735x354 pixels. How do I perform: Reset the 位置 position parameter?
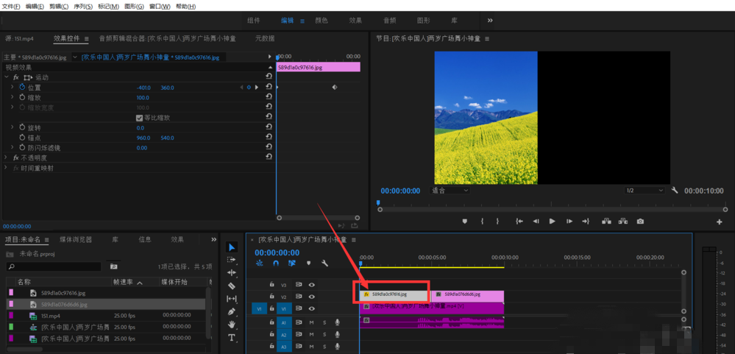pyautogui.click(x=269, y=88)
